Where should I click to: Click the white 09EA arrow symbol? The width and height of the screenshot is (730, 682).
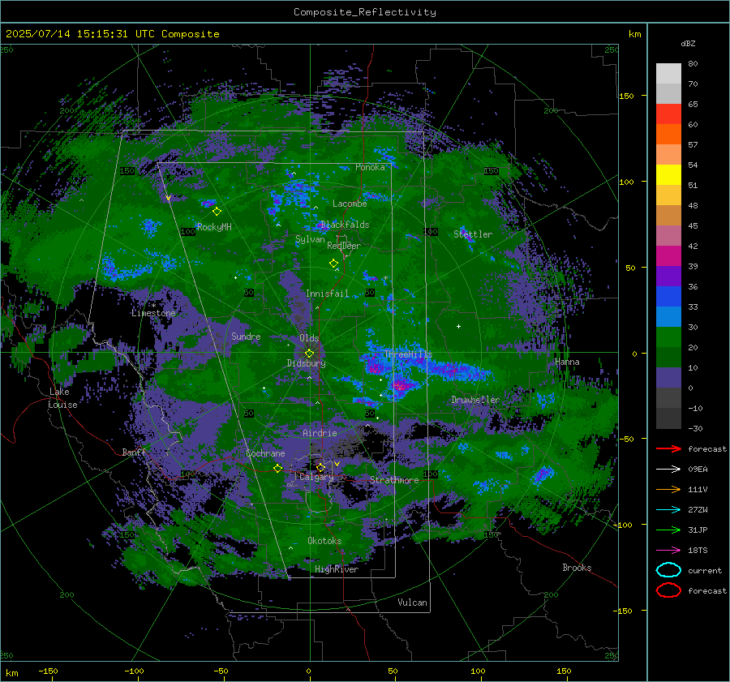click(x=668, y=470)
